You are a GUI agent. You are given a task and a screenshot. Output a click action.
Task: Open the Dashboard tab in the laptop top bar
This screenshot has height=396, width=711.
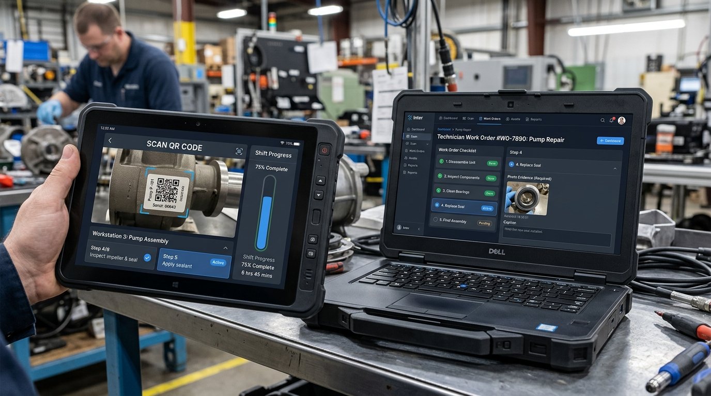click(449, 119)
